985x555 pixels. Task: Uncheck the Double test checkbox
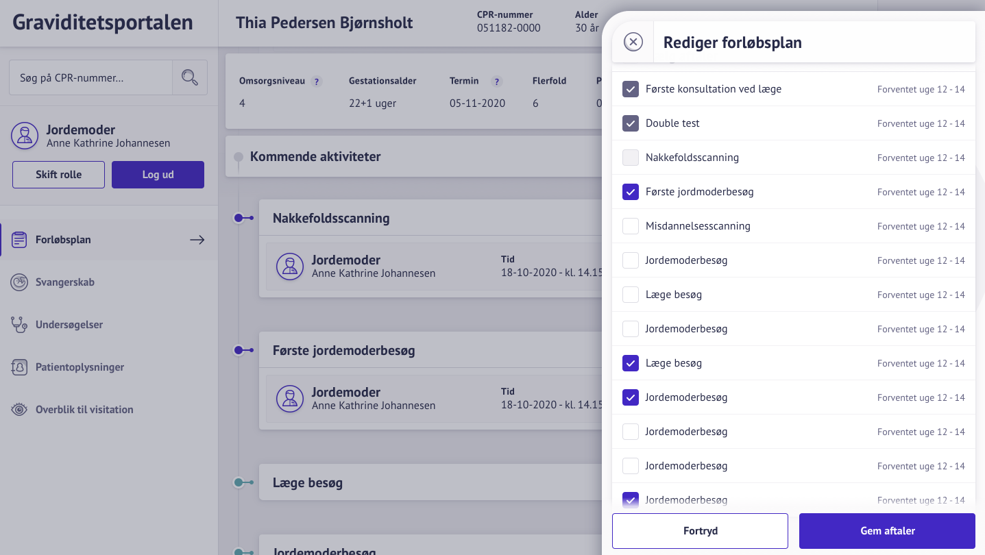click(x=631, y=123)
